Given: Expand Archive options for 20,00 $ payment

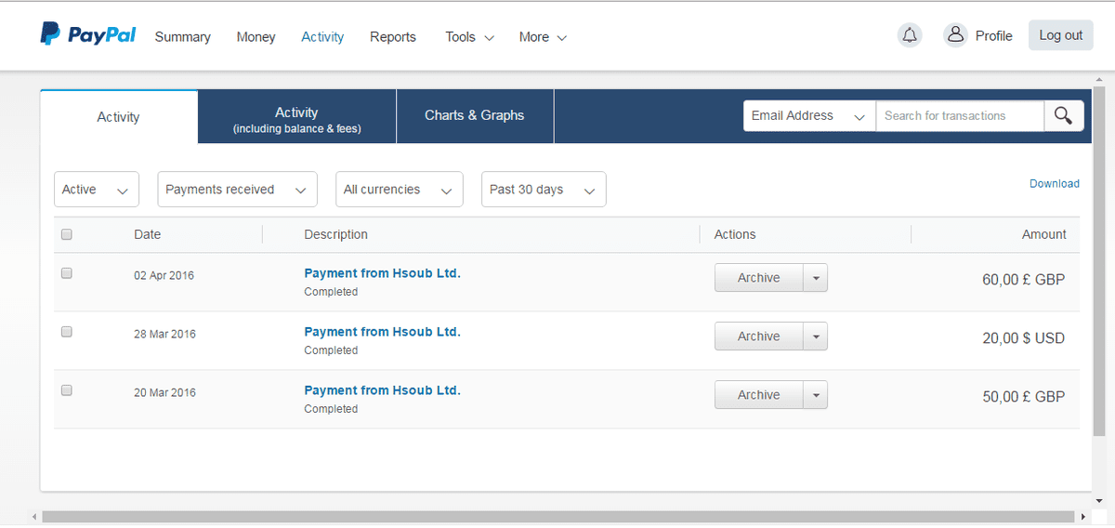Looking at the screenshot, I should pos(815,337).
